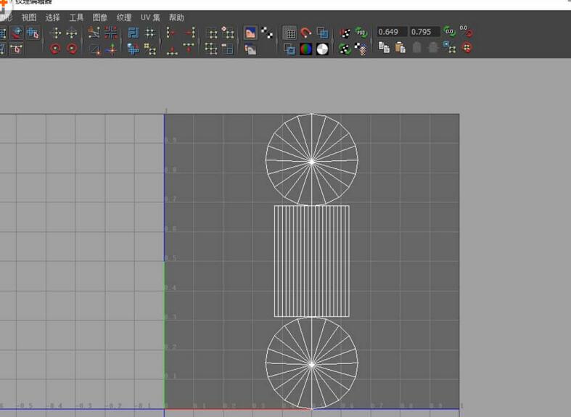Toggle the grid display icon
Screen dimensions: 571x417
tap(289, 33)
